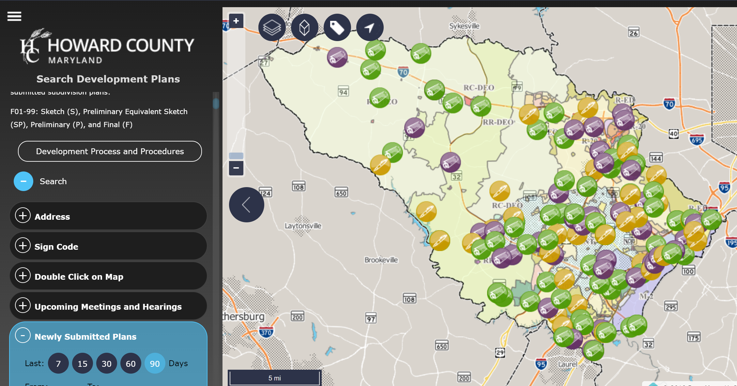Viewport: 737px width, 386px height.
Task: Expand the Address section
Action: point(108,216)
